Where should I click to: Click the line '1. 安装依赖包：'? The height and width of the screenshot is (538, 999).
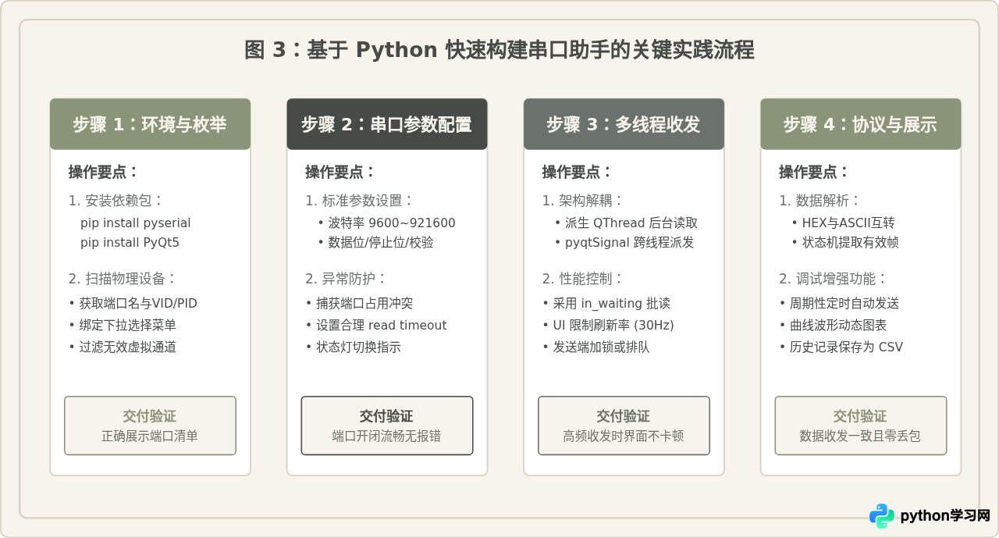[x=116, y=201]
